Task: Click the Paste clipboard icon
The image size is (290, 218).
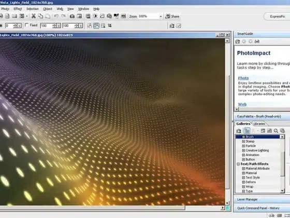Action: pyautogui.click(x=48, y=16)
